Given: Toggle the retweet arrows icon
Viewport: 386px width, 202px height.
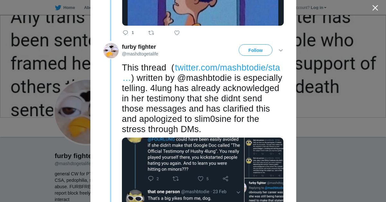Looking at the screenshot, I should coord(151,33).
